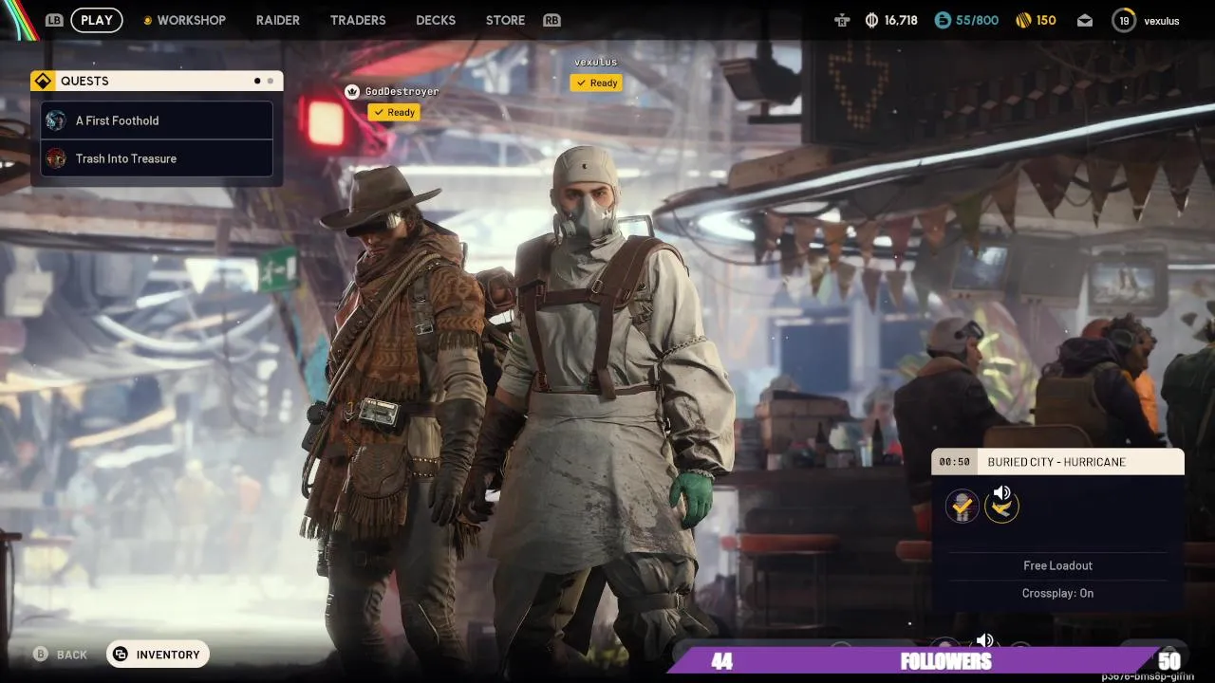1215x683 pixels.
Task: Click the FOLLOWERS goal progress bar
Action: click(925, 661)
